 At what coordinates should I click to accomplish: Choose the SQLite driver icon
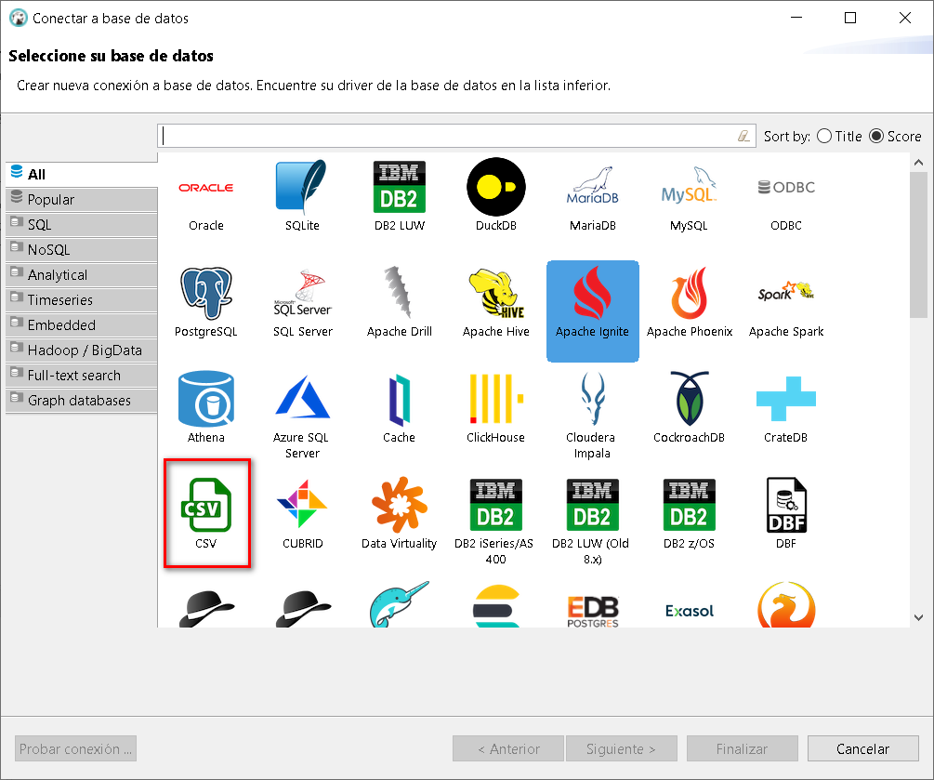tap(303, 195)
